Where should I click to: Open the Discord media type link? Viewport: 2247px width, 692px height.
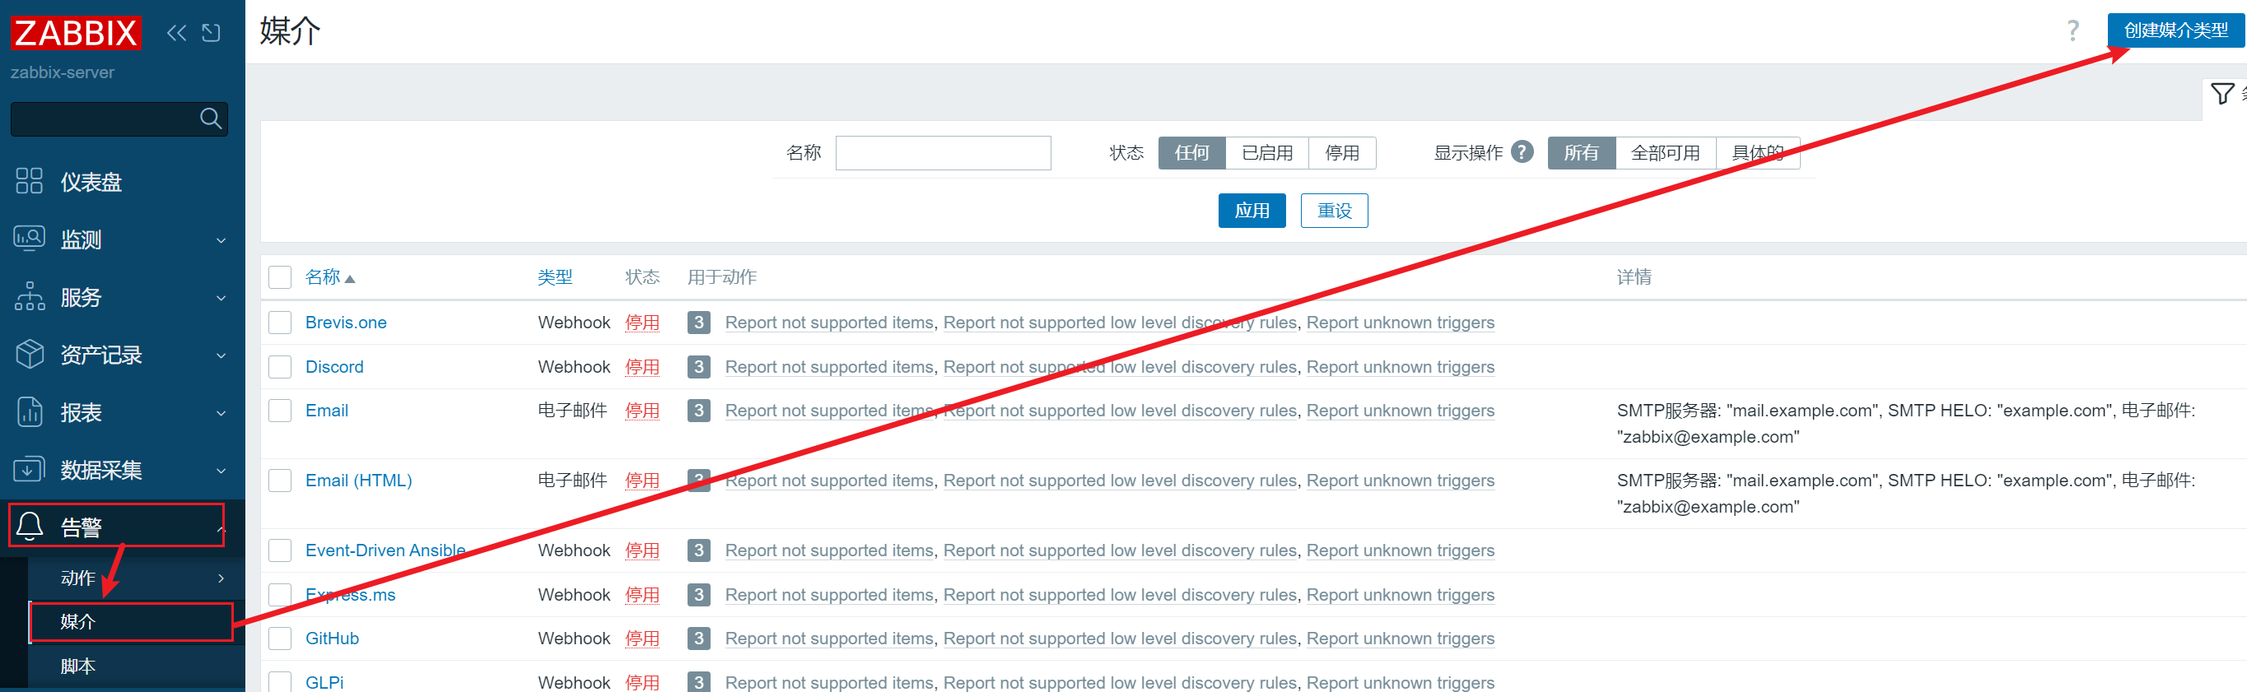334,367
